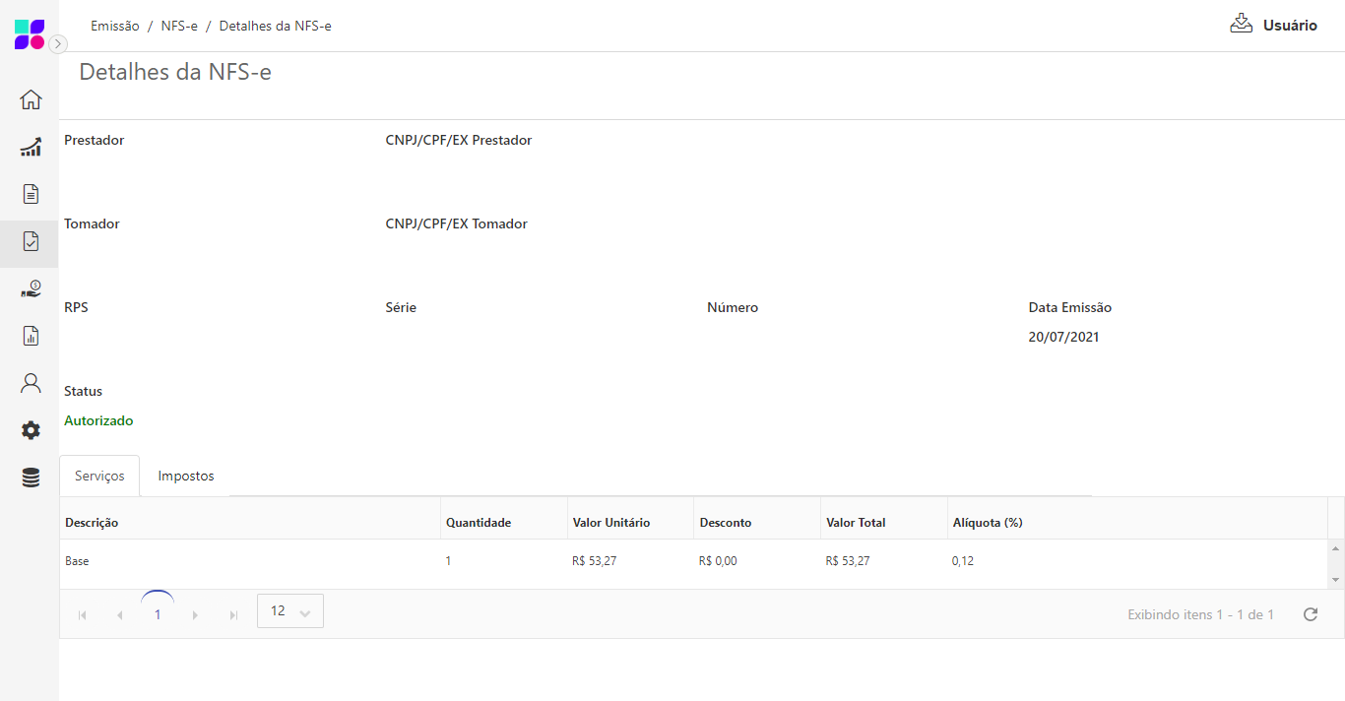Open the user profile icon in sidebar
The height and width of the screenshot is (701, 1345).
point(31,383)
